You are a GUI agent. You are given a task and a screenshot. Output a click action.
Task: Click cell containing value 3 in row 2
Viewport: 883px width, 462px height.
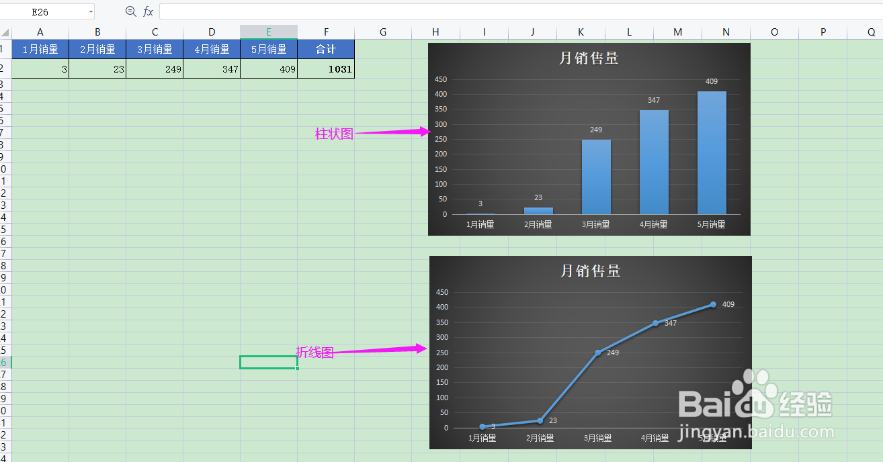click(x=40, y=68)
